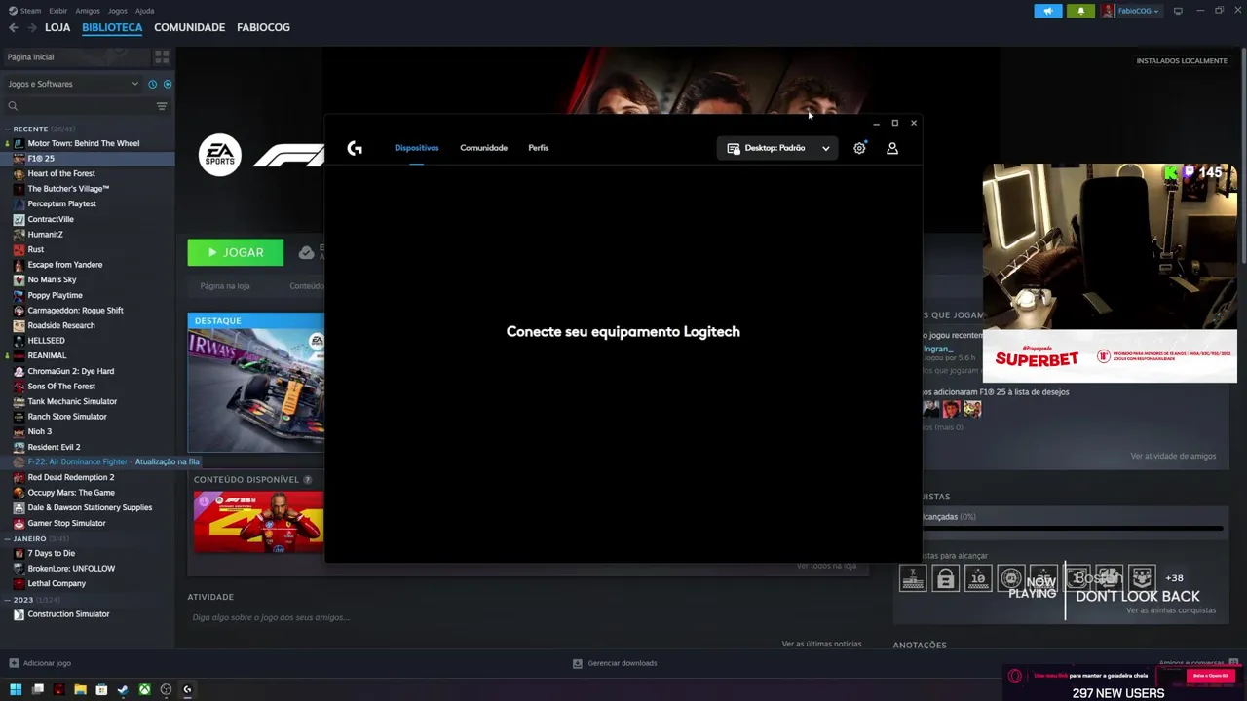This screenshot has width=1247, height=701.
Task: Toggle show ready-to-play games icon
Action: coord(167,84)
